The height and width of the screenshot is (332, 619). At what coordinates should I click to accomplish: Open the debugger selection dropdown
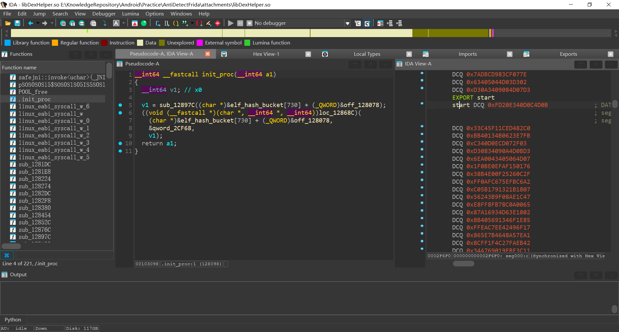pyautogui.click(x=348, y=23)
